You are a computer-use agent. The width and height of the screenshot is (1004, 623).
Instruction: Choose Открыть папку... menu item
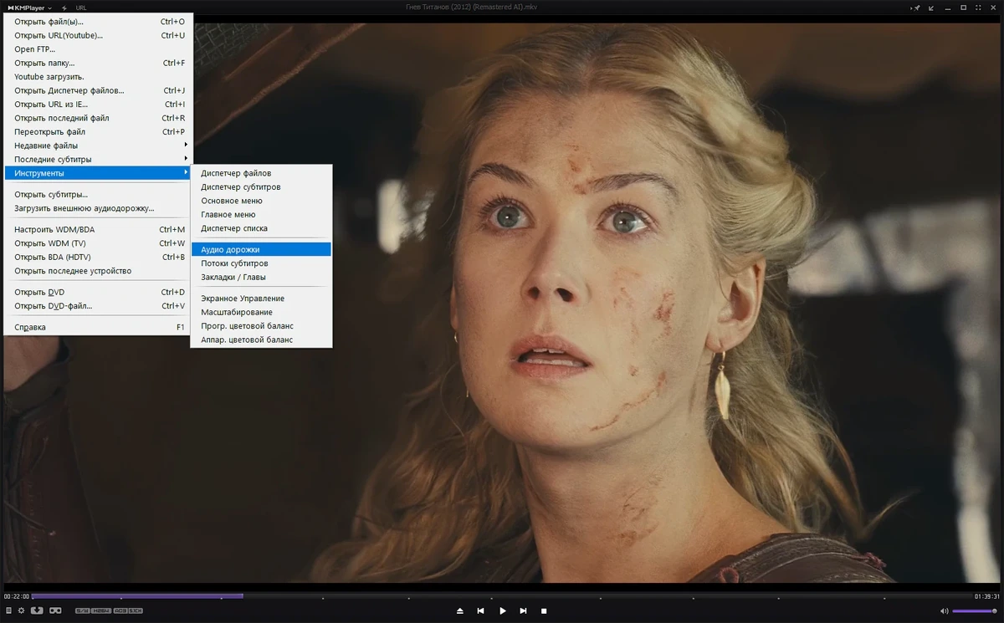click(x=99, y=63)
